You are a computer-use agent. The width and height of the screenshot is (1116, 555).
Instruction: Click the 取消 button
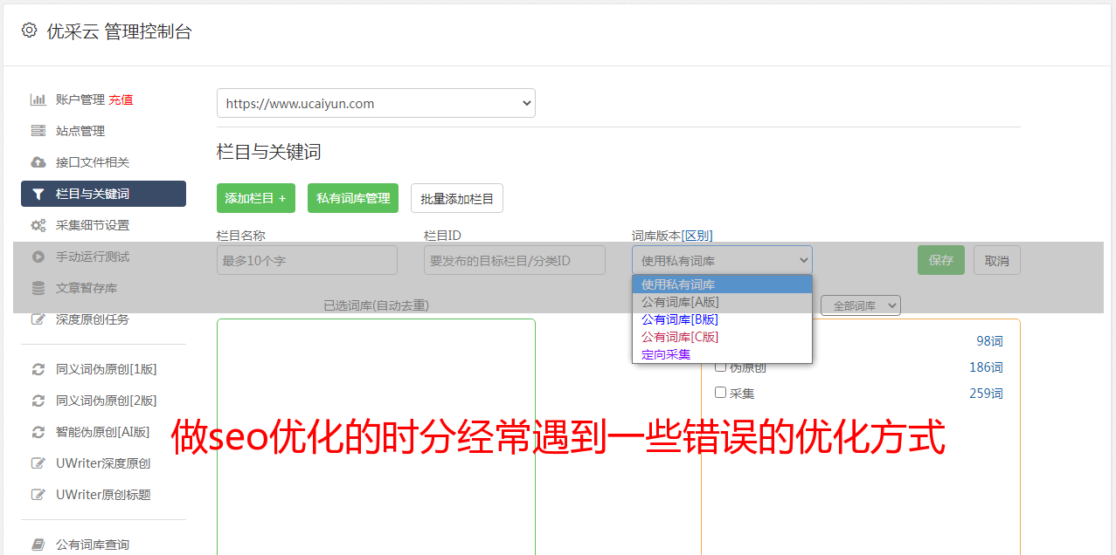click(x=997, y=260)
